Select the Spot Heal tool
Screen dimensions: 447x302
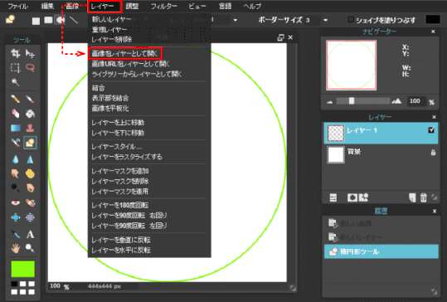click(x=30, y=202)
